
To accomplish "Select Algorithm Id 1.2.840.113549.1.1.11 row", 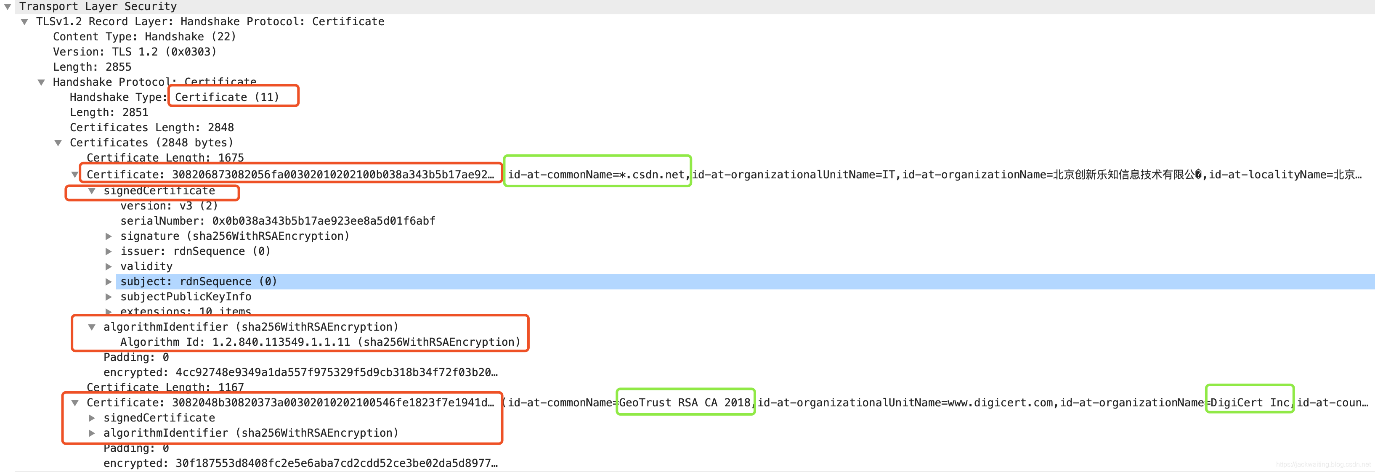I will 320,342.
